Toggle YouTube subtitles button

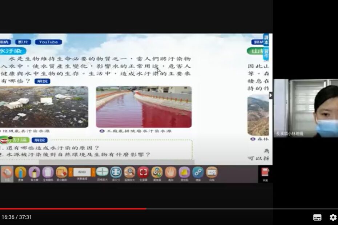click(317, 217)
